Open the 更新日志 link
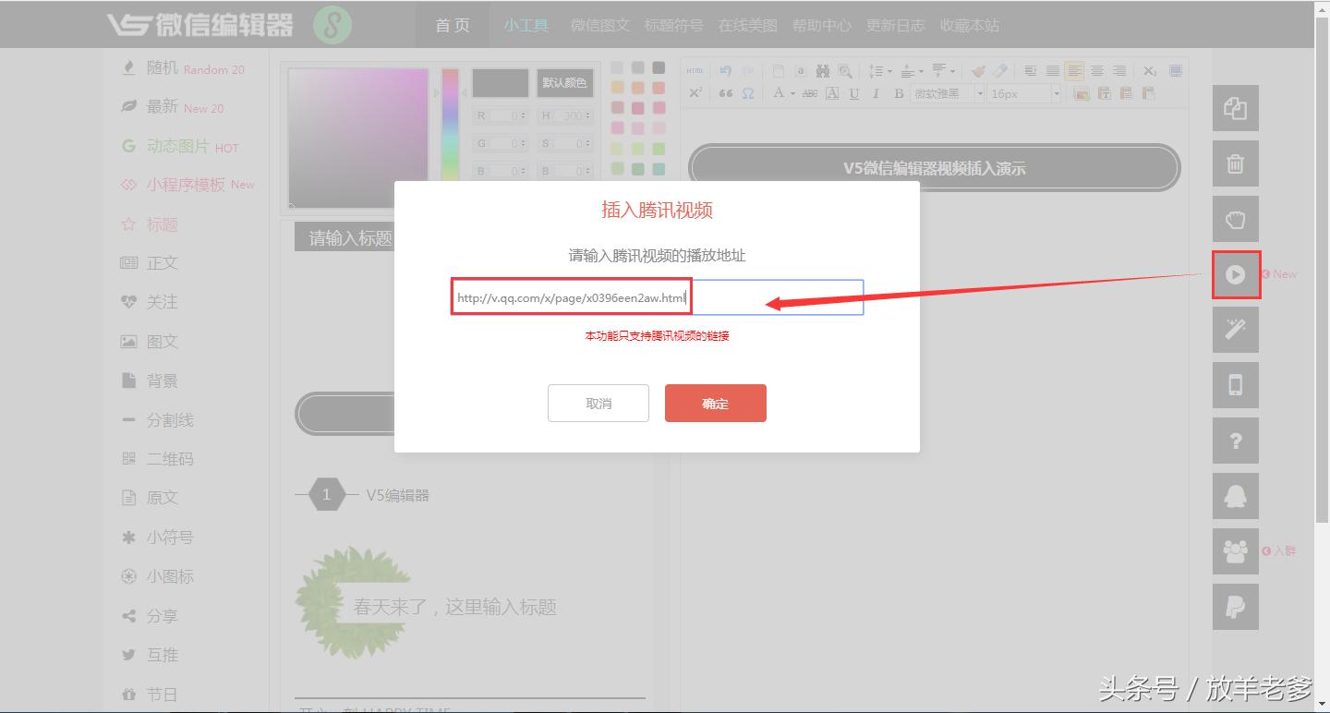The image size is (1330, 713). click(x=896, y=25)
